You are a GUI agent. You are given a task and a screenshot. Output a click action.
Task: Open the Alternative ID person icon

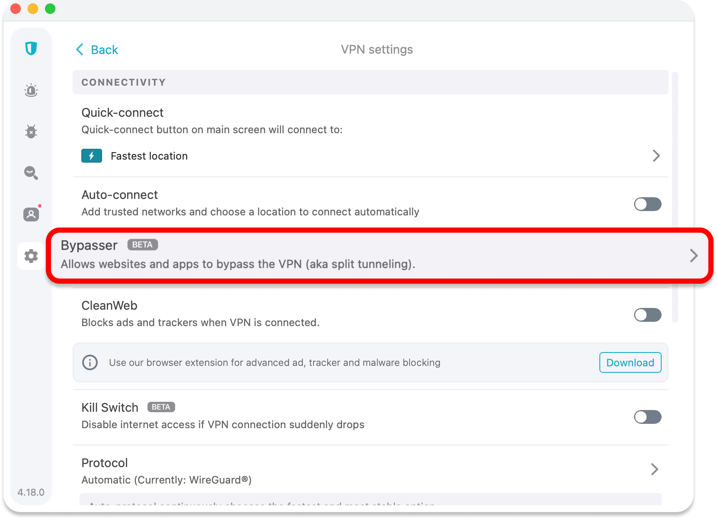[x=31, y=214]
